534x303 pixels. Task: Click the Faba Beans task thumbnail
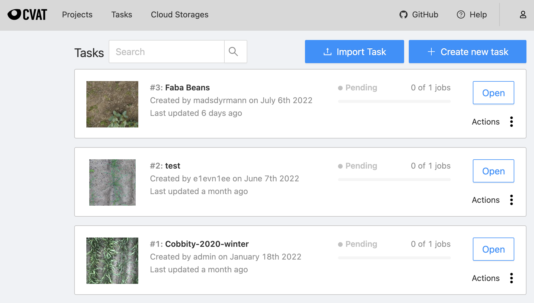tap(112, 104)
